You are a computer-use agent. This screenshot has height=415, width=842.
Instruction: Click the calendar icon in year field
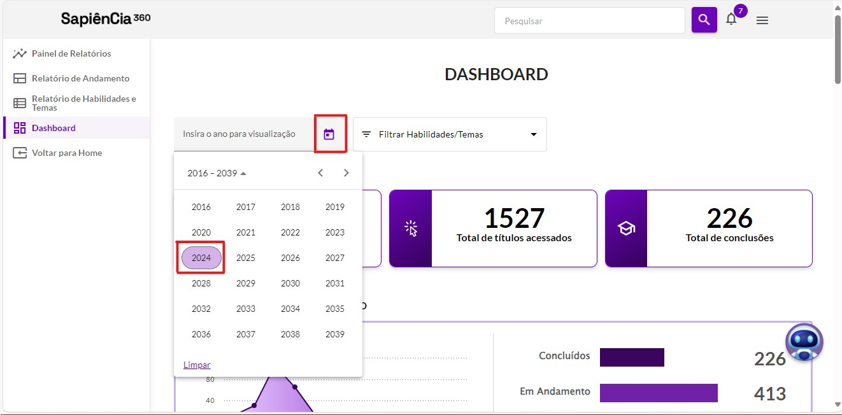pos(329,134)
